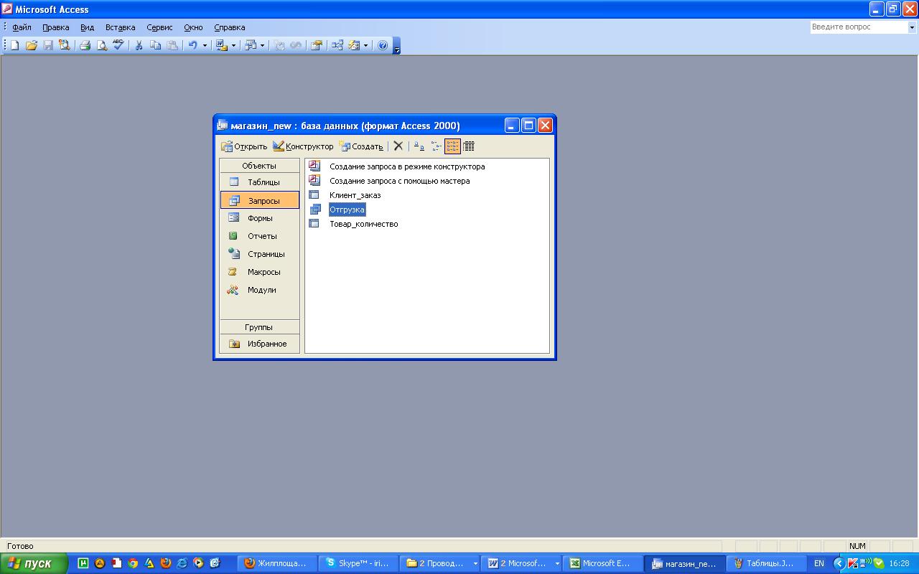The width and height of the screenshot is (919, 574).
Task: Select Таблицы in the Objects pane
Action: (x=260, y=182)
